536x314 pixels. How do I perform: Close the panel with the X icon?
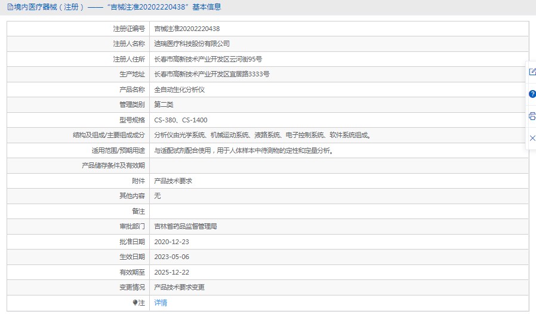coord(532,138)
